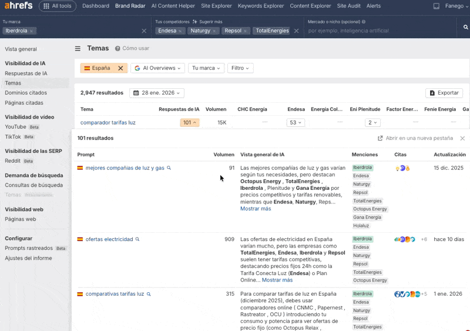Image resolution: width=470 pixels, height=331 pixels.
Task: Sort by the Volumen column header in prompts table
Action: (x=224, y=155)
